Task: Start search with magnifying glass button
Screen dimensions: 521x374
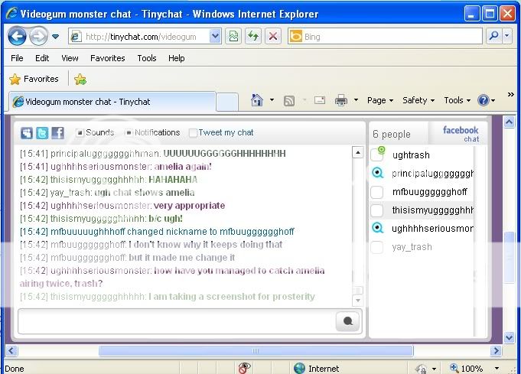Action: coord(493,36)
